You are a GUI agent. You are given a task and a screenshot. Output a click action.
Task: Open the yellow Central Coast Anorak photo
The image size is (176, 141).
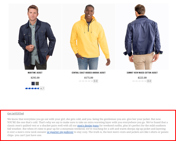click(x=89, y=37)
